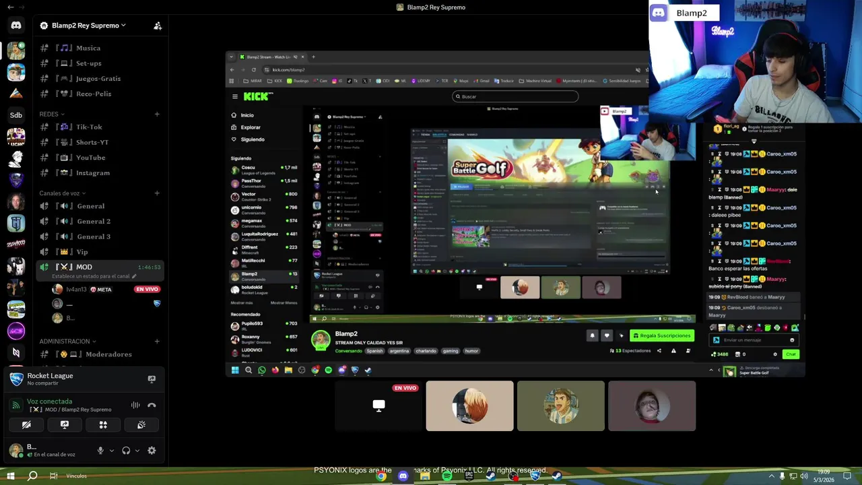
Task: Open File Explorer from the taskbar
Action: pyautogui.click(x=425, y=476)
